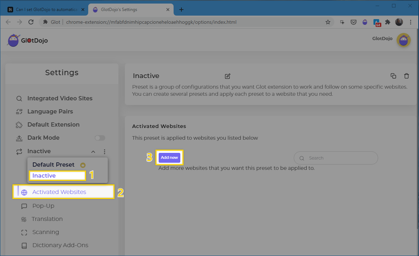Open the Scanning settings section

pyautogui.click(x=46, y=232)
